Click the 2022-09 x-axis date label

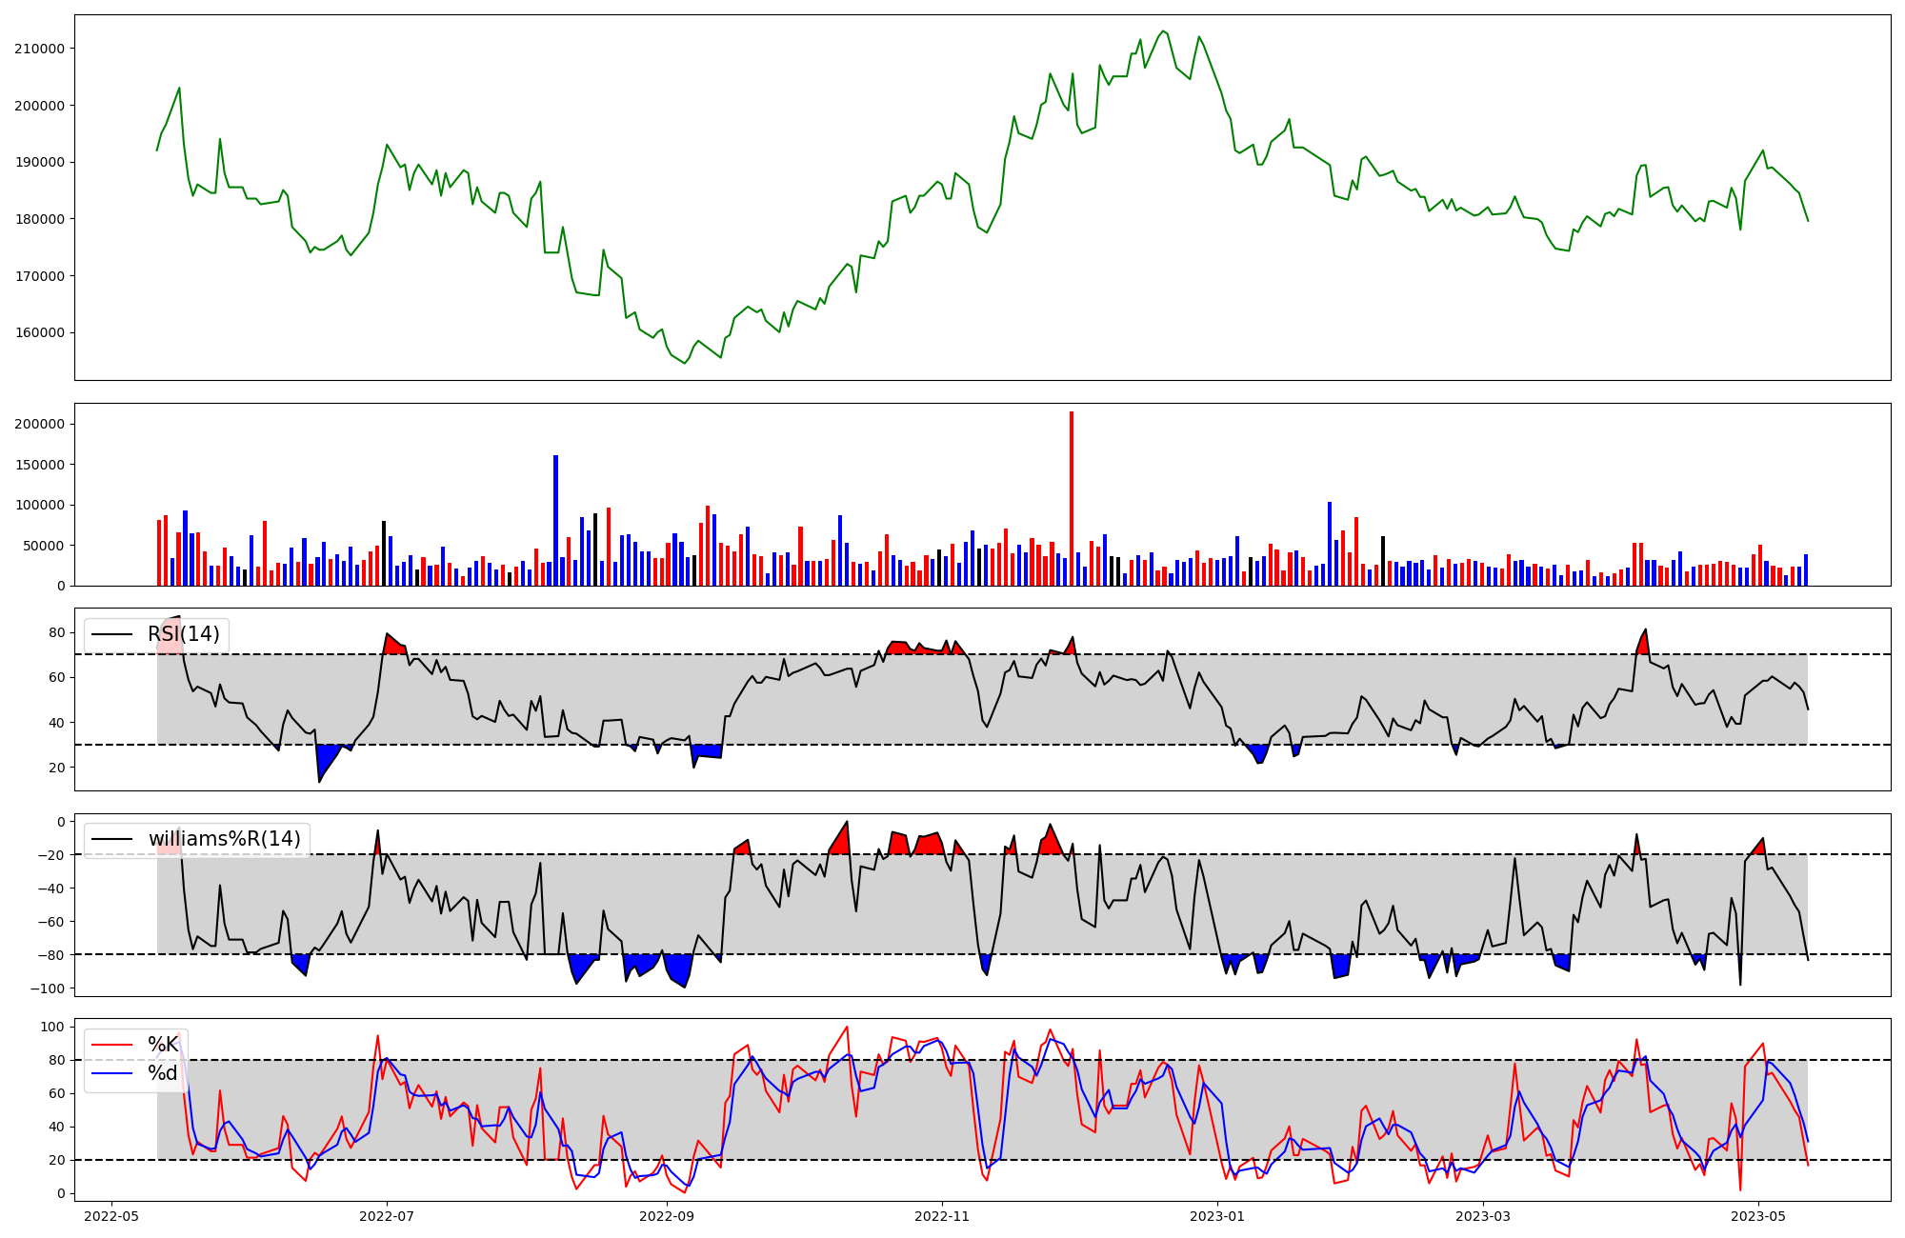coord(667,1216)
